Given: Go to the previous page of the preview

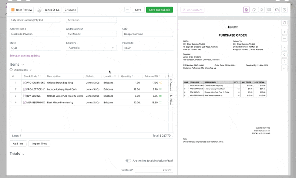Looking at the screenshot, I should (x=284, y=55).
